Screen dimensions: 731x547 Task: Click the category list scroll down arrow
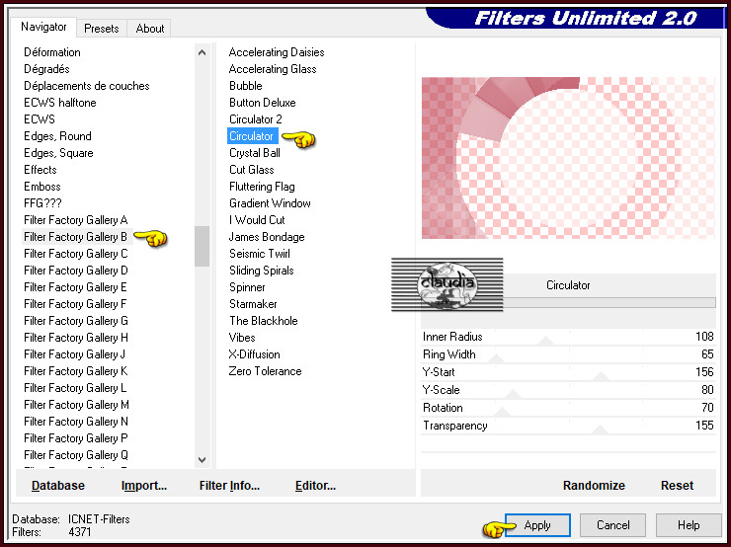tap(202, 460)
